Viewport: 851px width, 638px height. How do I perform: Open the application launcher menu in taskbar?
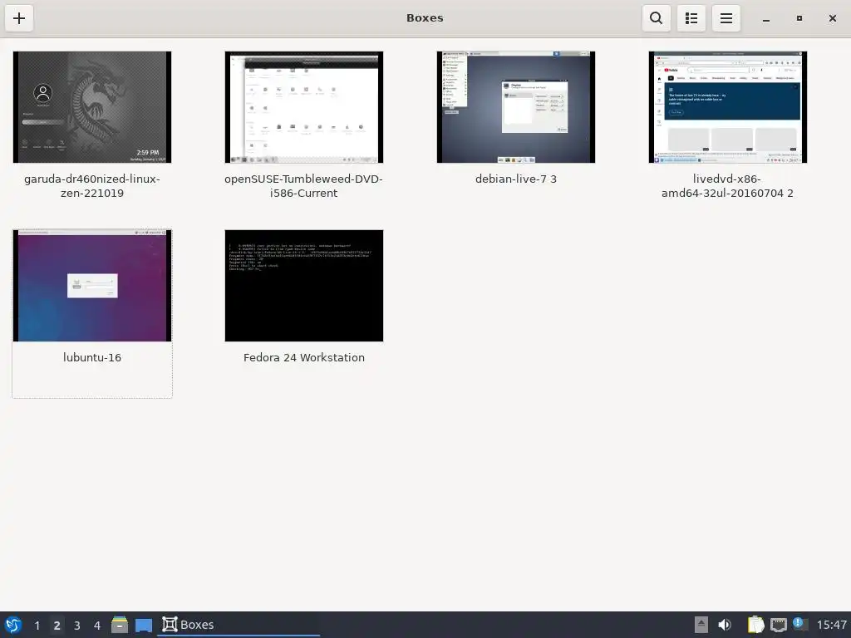coord(13,625)
